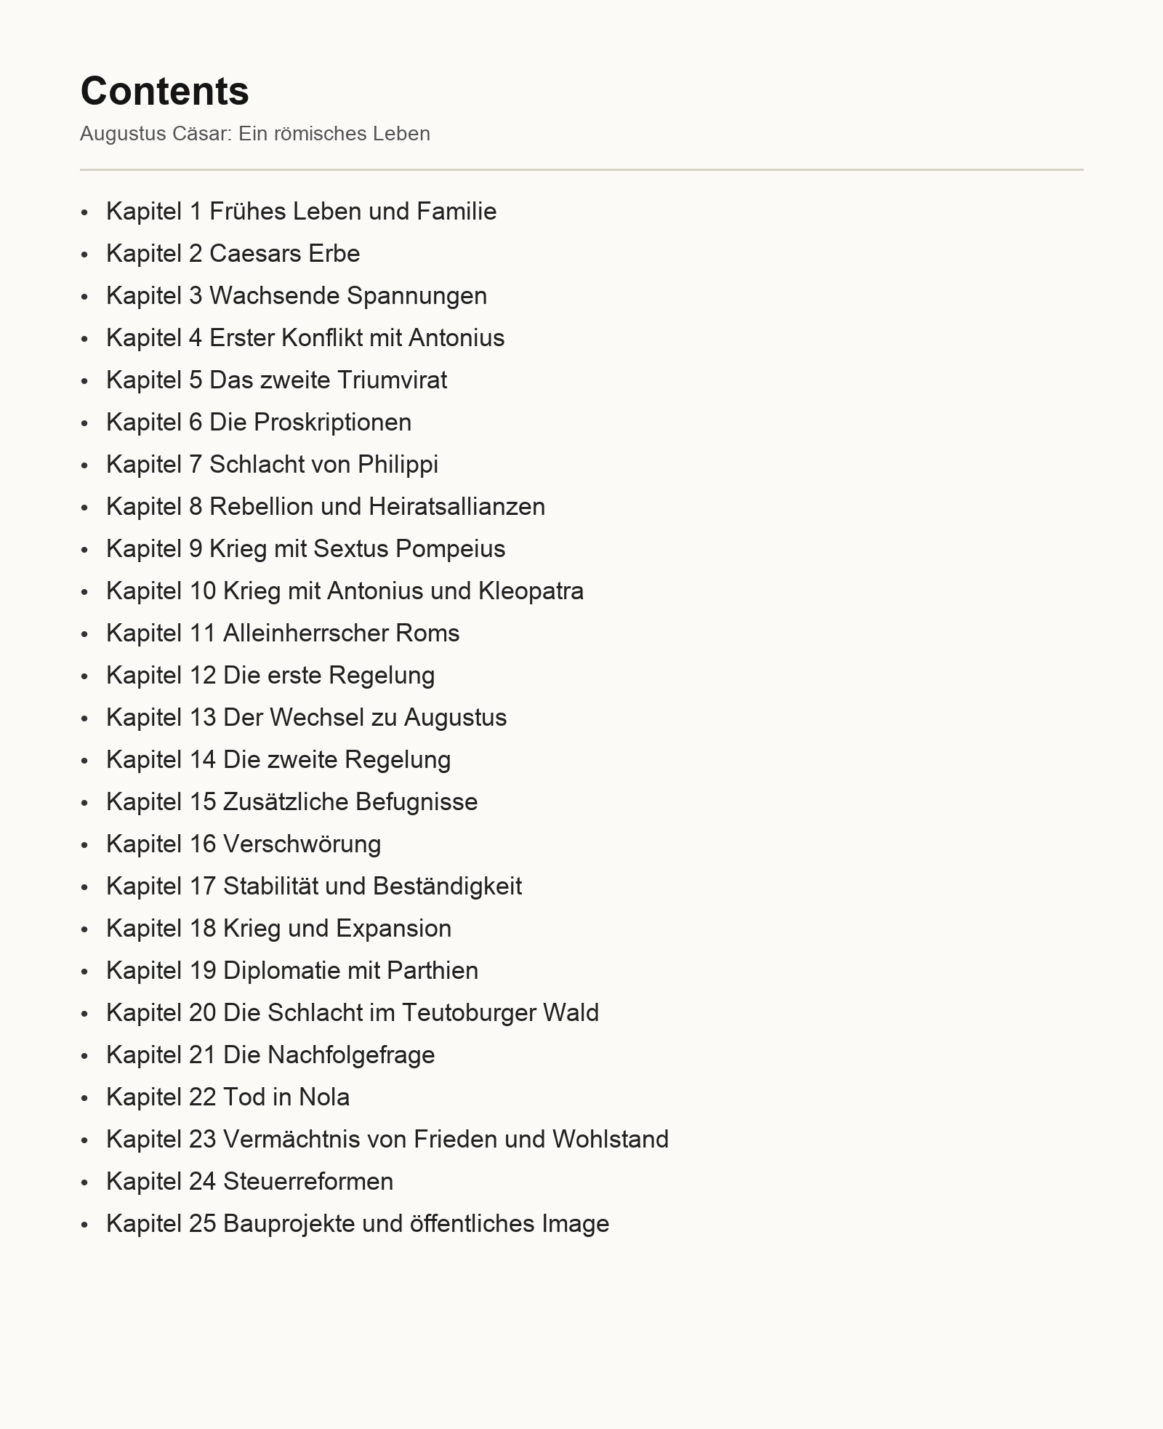
Task: Select Kapitel 25 Bauprojekte und öffentliches Image
Action: (358, 1224)
